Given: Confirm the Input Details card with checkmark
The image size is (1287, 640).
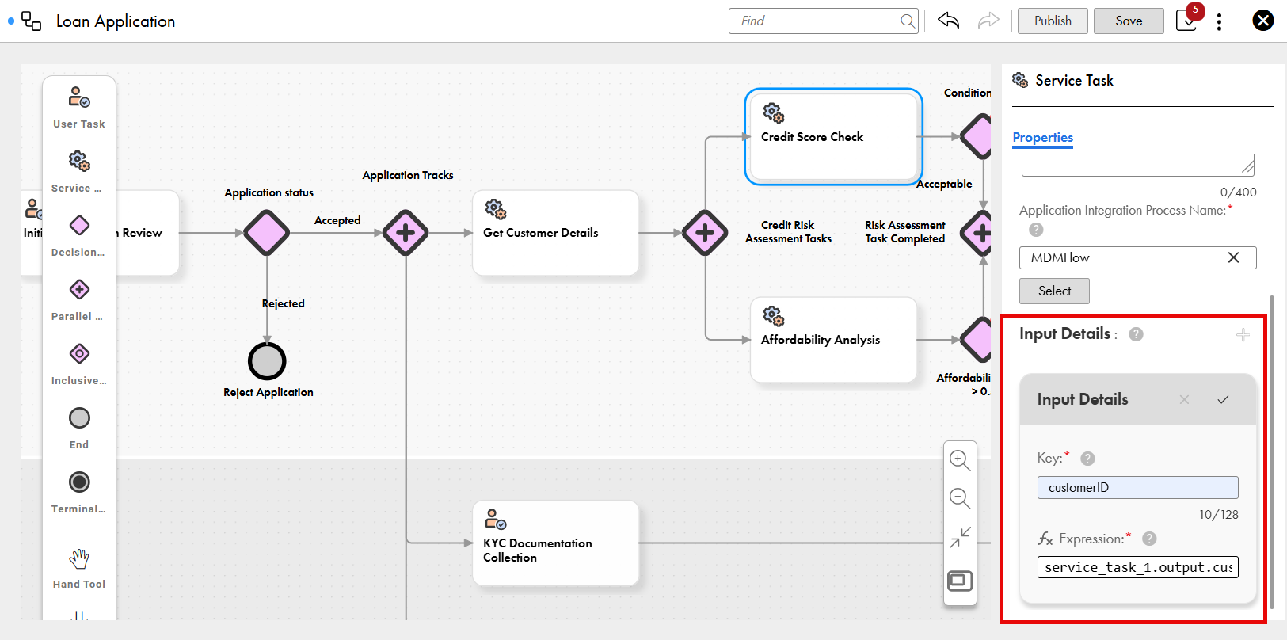Looking at the screenshot, I should click(x=1223, y=400).
